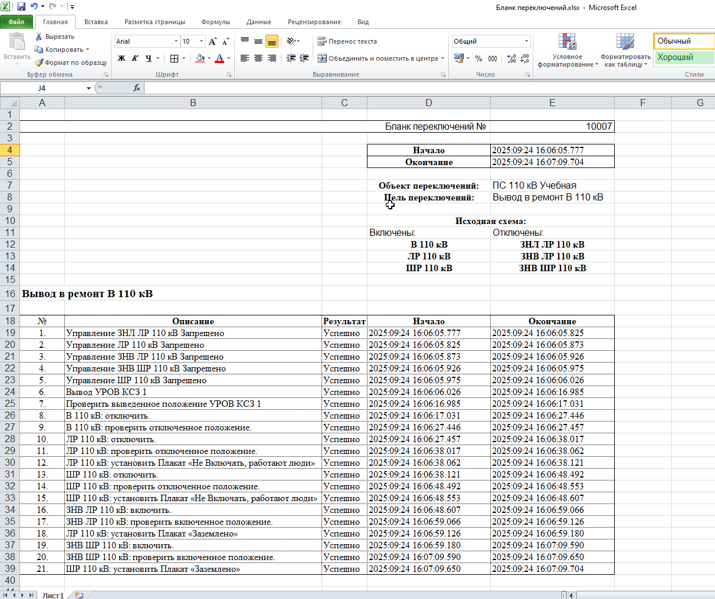Click the Save icon in quick access toolbar
Image resolution: width=715 pixels, height=599 pixels.
pyautogui.click(x=21, y=7)
